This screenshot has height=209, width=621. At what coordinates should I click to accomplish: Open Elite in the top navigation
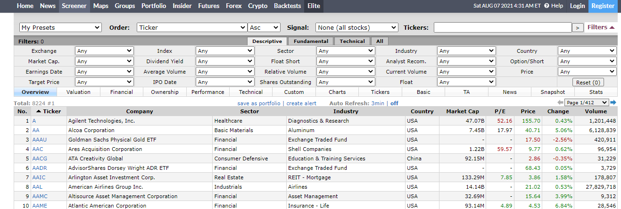(x=314, y=6)
